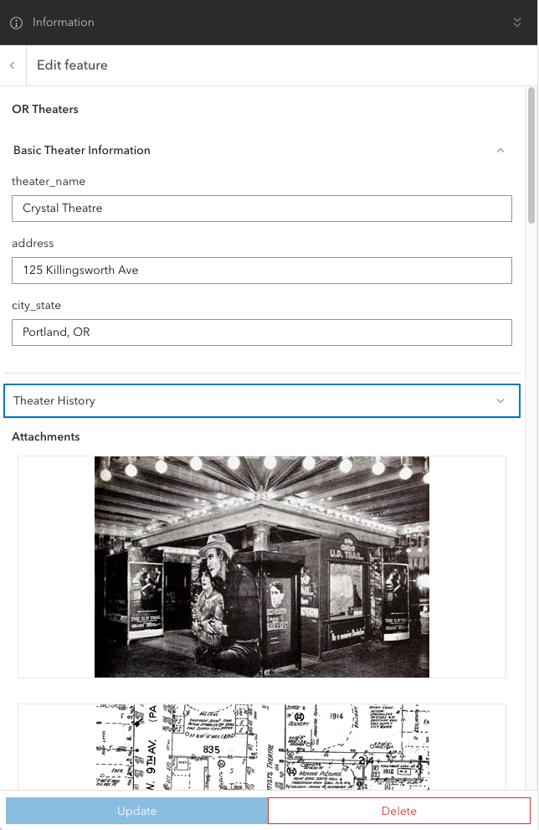Click the theater_name label
Viewport: 539px width, 830px height.
[49, 182]
